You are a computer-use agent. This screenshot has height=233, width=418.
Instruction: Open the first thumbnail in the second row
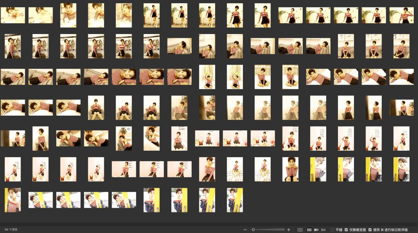coord(13,46)
